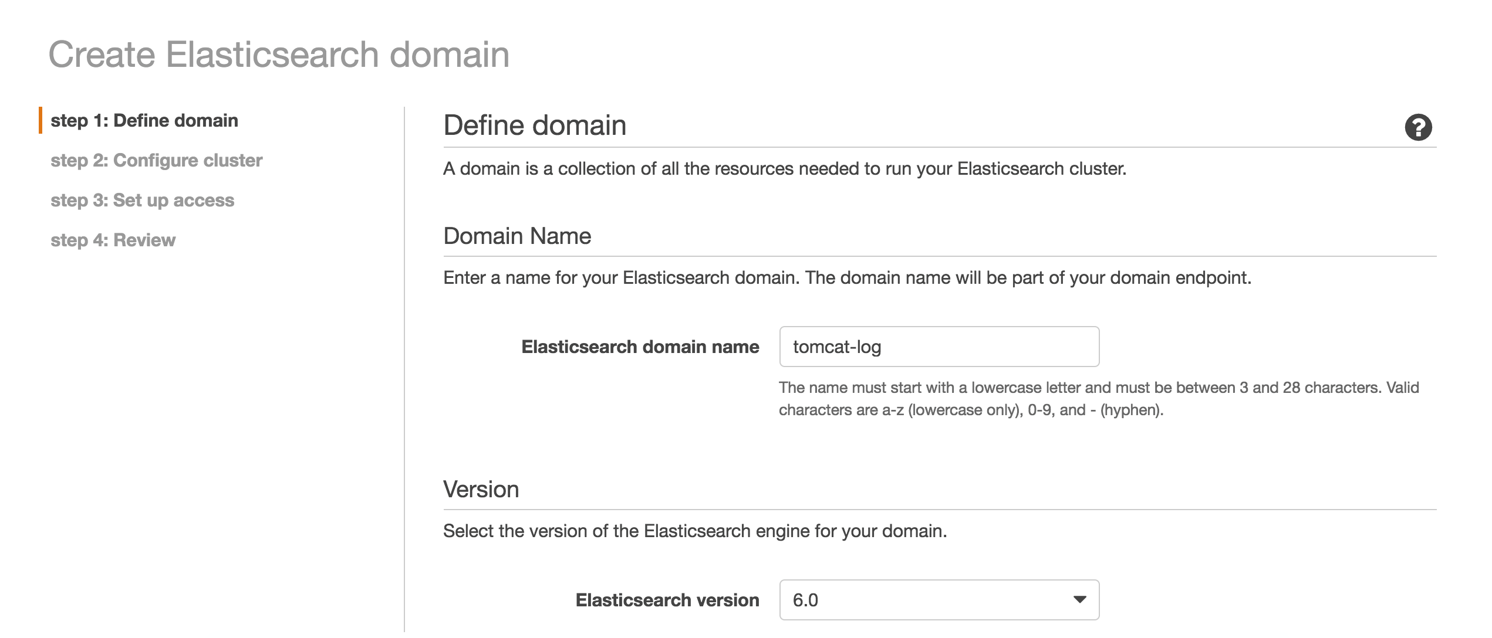The height and width of the screenshot is (638, 1492).
Task: Click the Elasticsearch domain name input field
Action: (939, 347)
